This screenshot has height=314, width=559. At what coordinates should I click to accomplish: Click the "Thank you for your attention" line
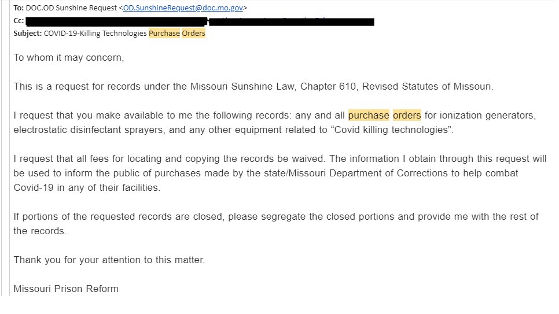pos(109,260)
